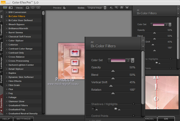Expand Shadows / Highlights in right sidebar
The image size is (180, 121).
[x=171, y=59]
